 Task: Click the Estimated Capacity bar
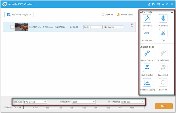(84, 107)
